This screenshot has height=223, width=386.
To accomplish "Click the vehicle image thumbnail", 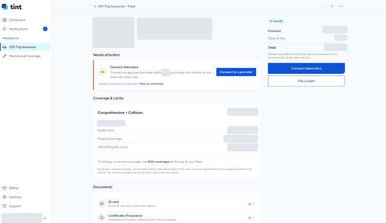I will pos(113,32).
